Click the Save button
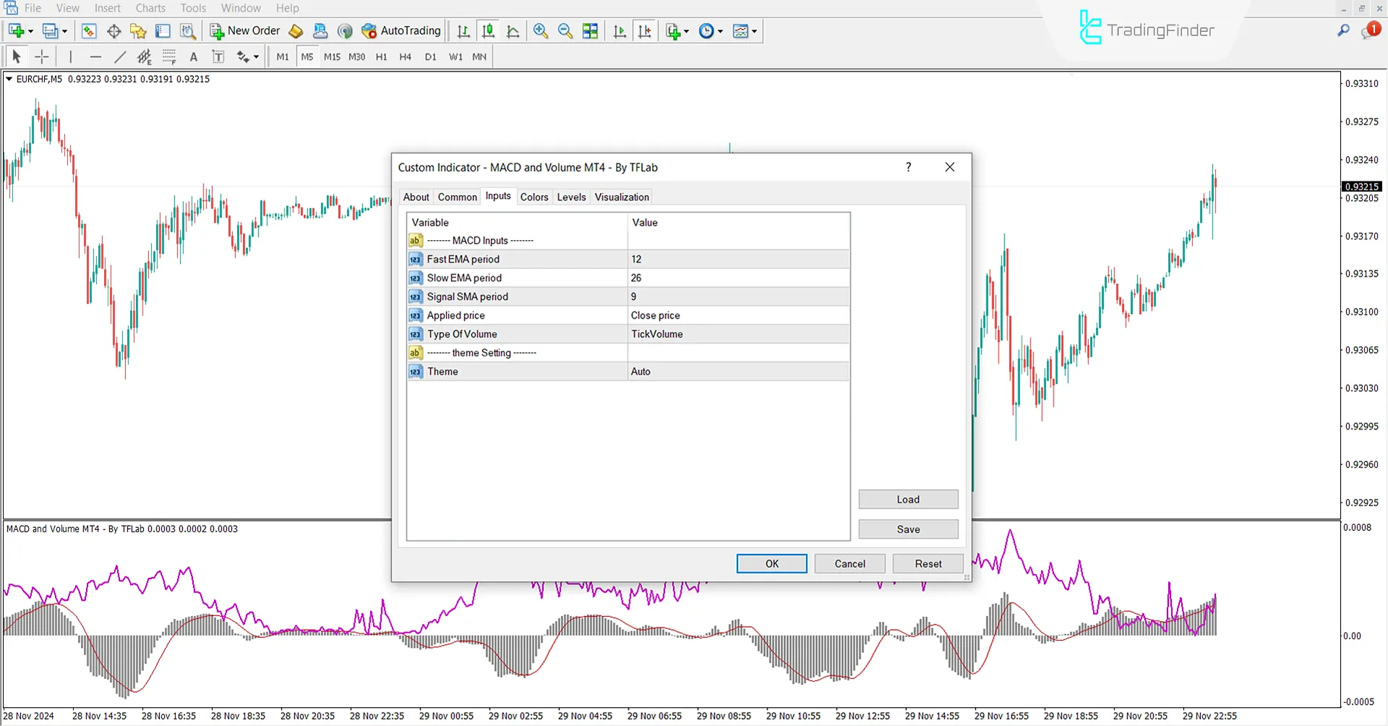This screenshot has height=726, width=1388. coord(908,529)
